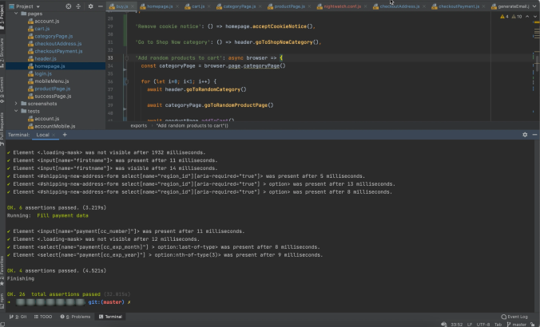Click the editor vertical scrollbar
Viewport: 540px width, 327px height.
pos(538,64)
